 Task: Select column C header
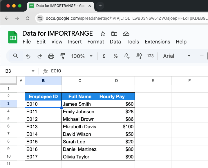pyautogui.click(x=80, y=81)
